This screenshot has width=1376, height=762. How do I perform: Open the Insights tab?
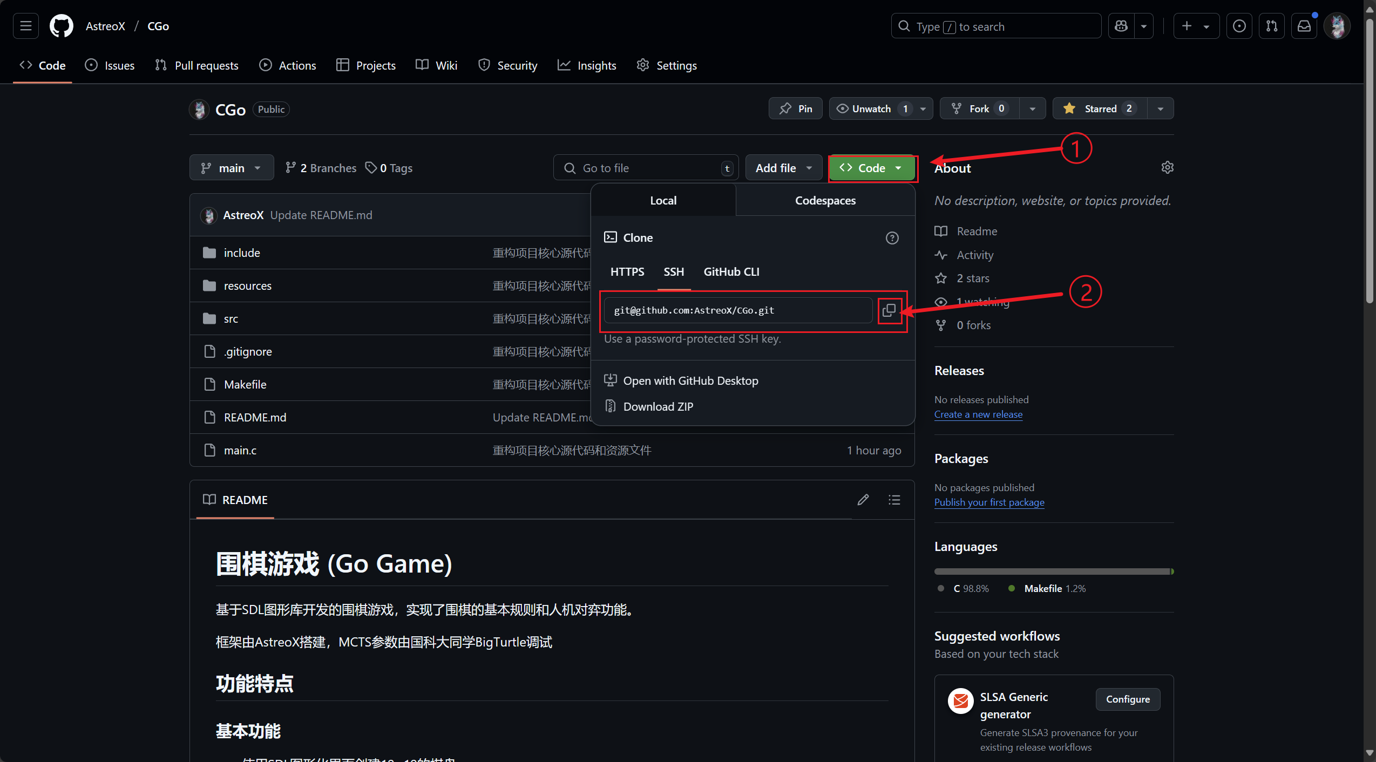point(587,65)
